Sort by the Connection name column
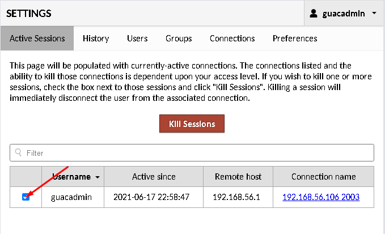 (x=323, y=177)
